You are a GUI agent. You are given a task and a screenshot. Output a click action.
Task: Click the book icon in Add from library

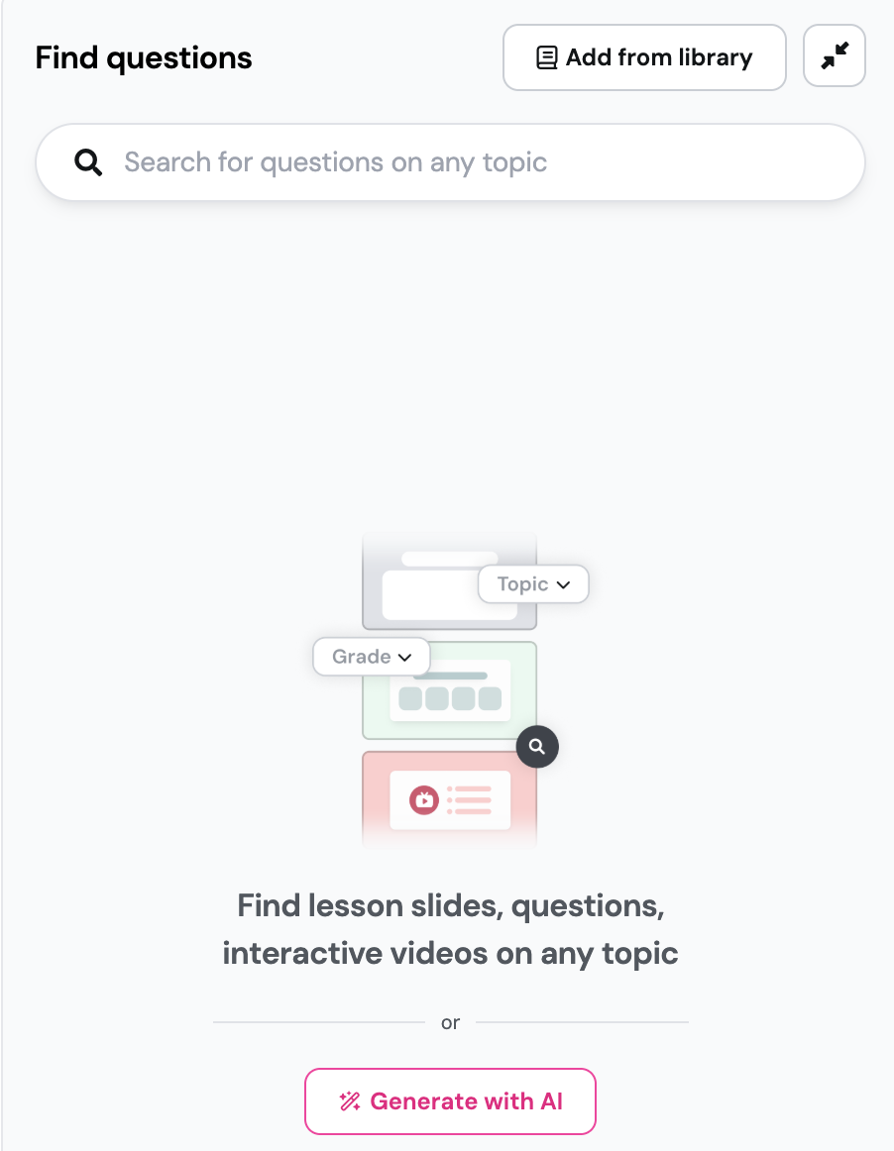tap(546, 57)
